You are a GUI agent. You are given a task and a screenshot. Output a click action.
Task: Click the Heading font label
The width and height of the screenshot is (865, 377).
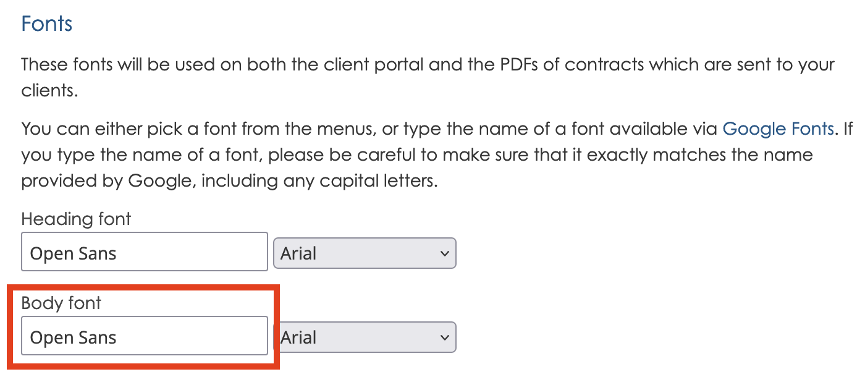pyautogui.click(x=76, y=219)
